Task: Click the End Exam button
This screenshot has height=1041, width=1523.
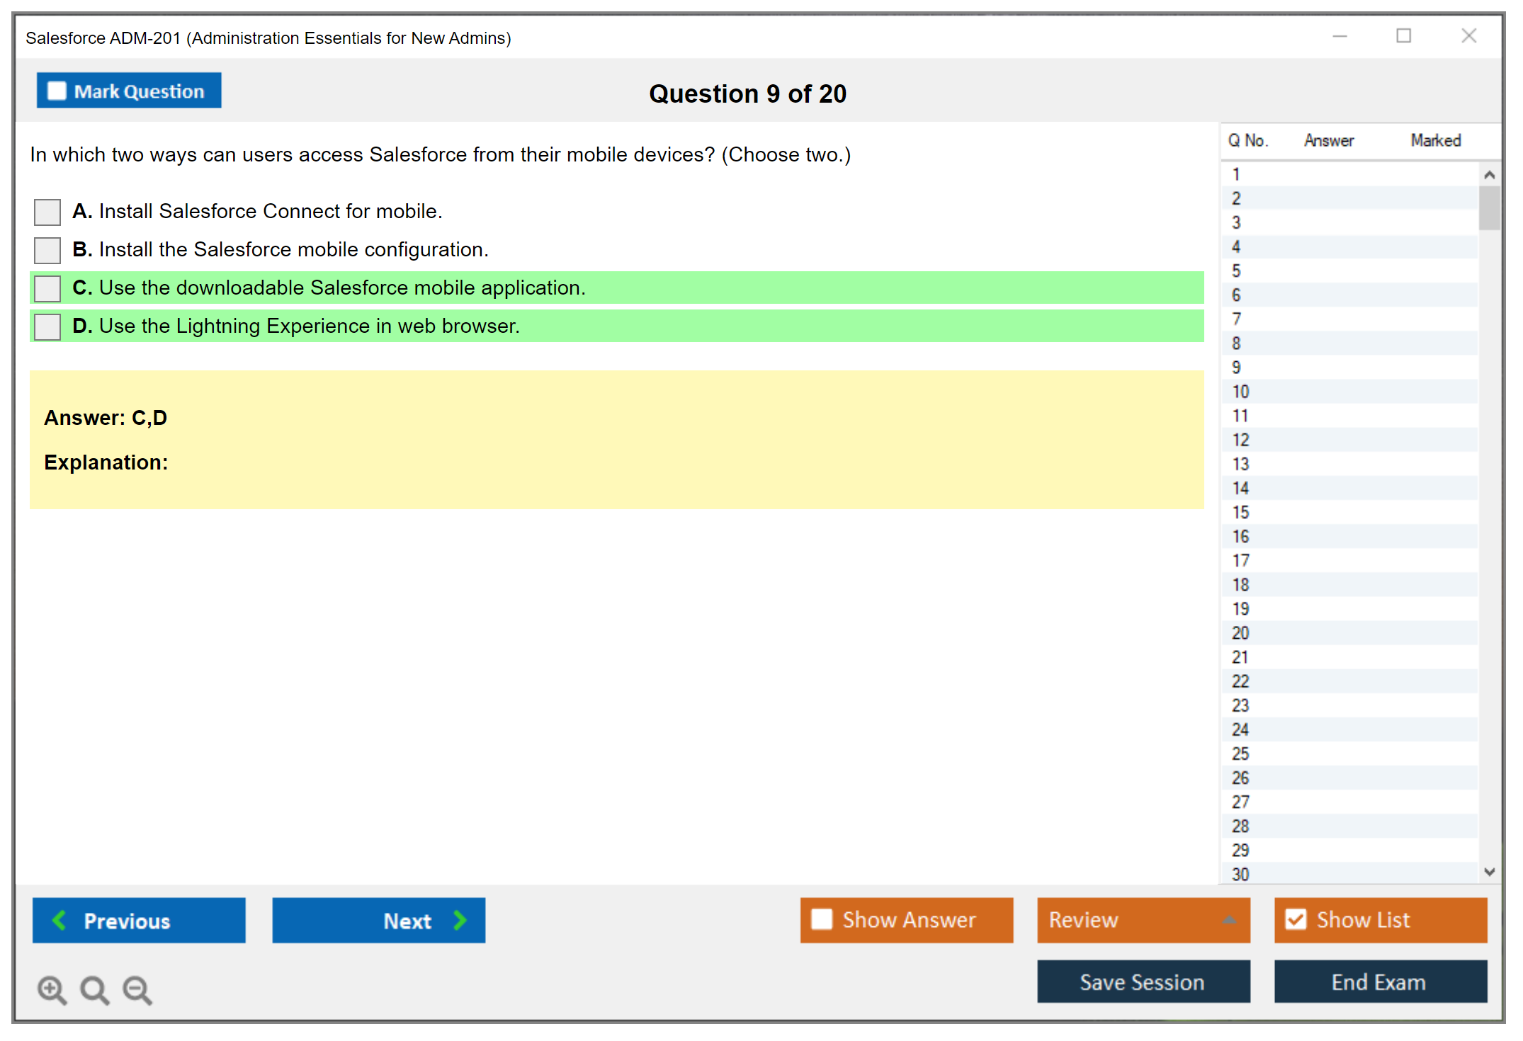Action: click(x=1379, y=982)
